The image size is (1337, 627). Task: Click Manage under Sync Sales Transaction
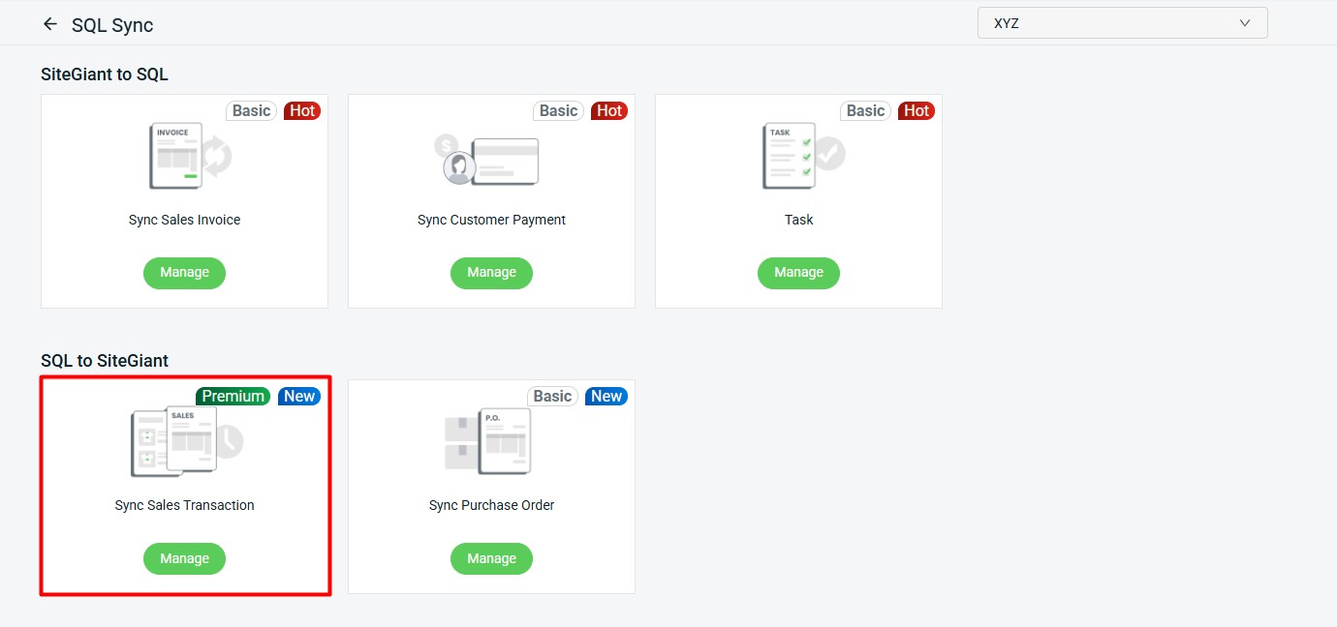[x=184, y=558]
